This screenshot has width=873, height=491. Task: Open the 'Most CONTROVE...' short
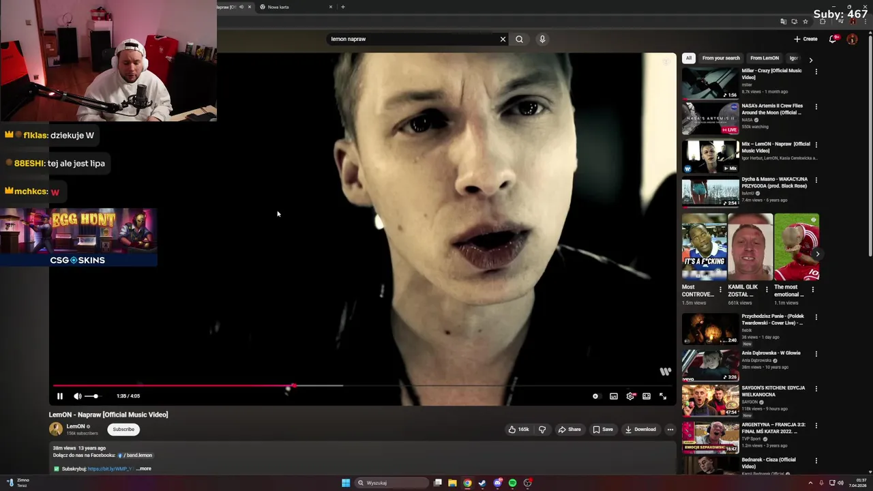pyautogui.click(x=704, y=247)
